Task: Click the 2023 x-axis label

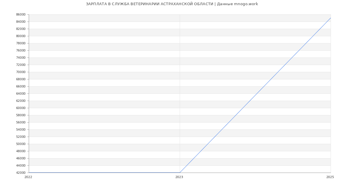Action: pos(179,177)
